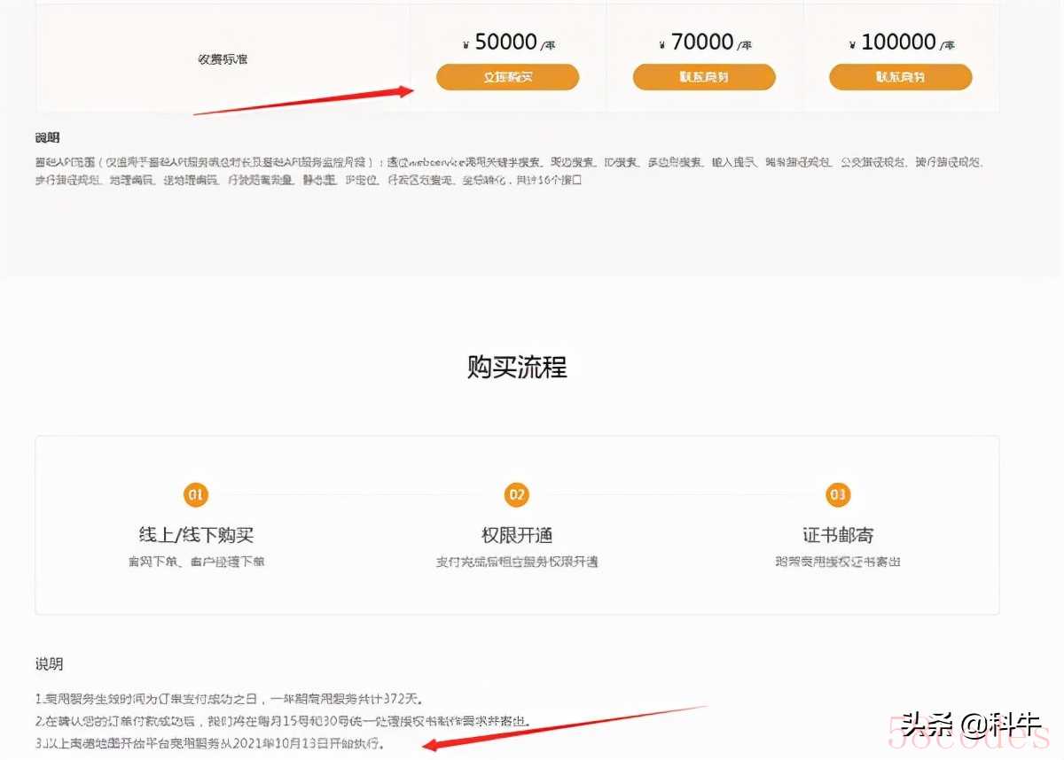Click the note dated 2021年10月13日

[209, 743]
